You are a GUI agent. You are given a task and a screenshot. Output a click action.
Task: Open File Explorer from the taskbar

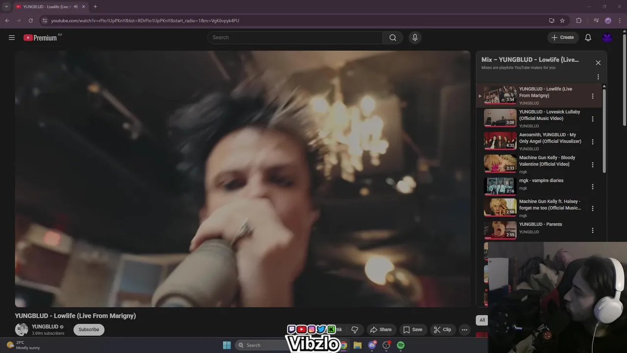point(358,345)
